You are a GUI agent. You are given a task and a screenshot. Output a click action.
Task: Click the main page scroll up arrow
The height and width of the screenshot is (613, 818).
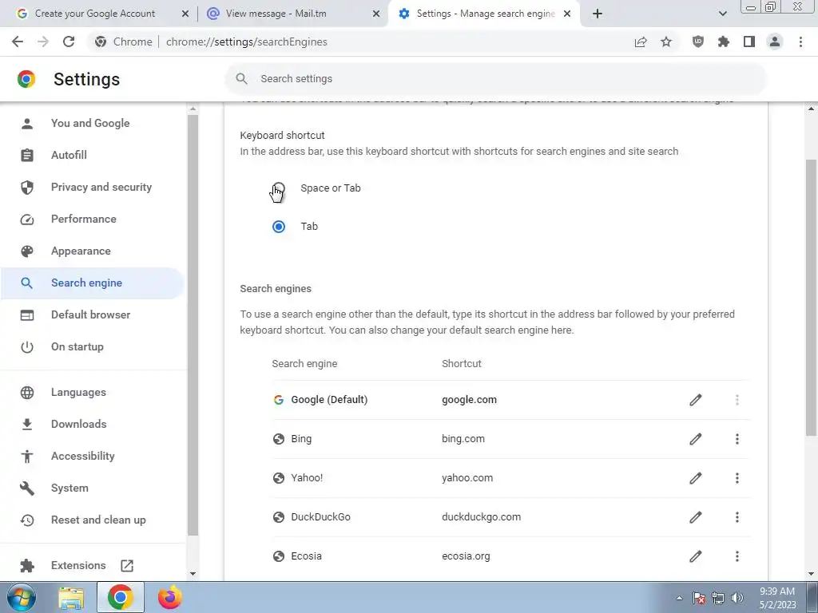coord(811,109)
